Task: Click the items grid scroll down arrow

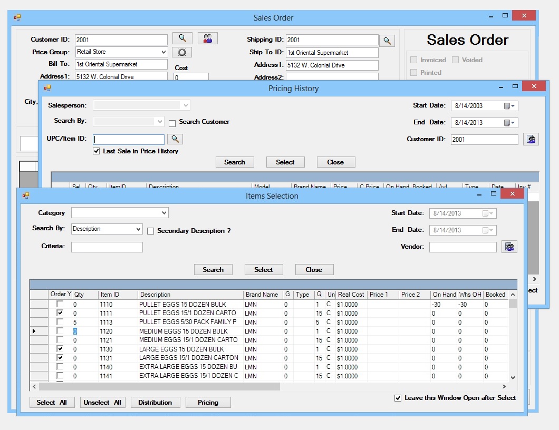Action: point(513,378)
